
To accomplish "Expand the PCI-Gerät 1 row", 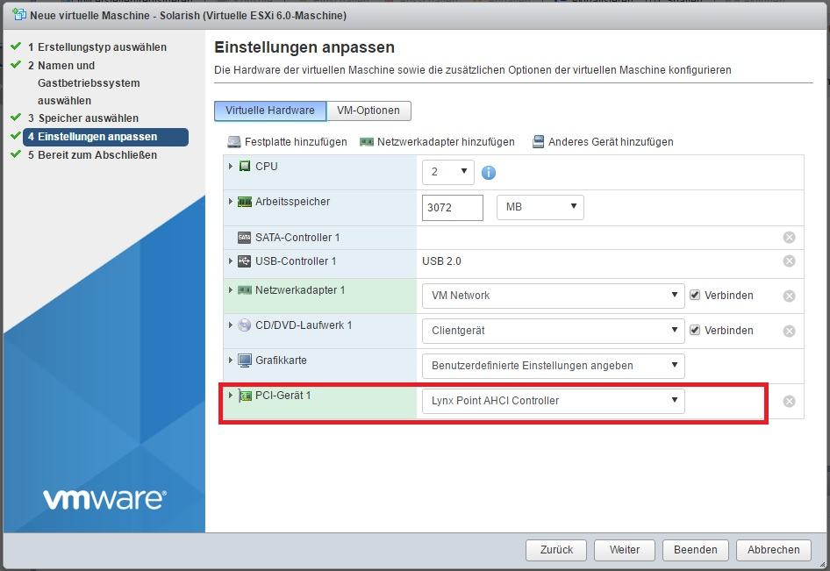I will tap(231, 395).
